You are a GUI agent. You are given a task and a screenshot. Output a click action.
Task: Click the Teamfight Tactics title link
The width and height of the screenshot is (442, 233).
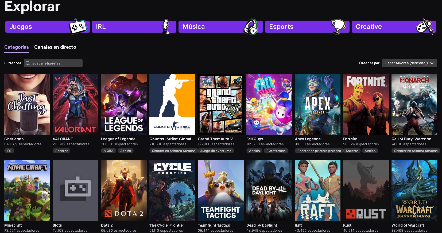tap(214, 225)
